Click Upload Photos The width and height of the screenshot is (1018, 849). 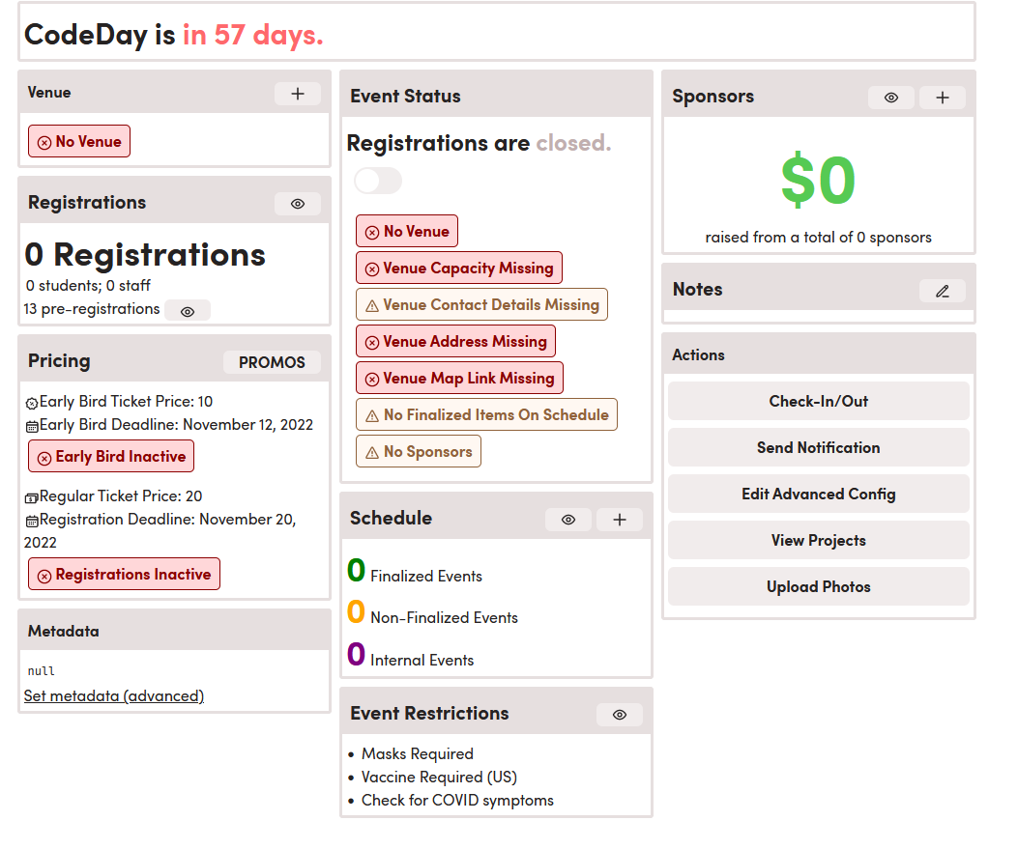818,586
